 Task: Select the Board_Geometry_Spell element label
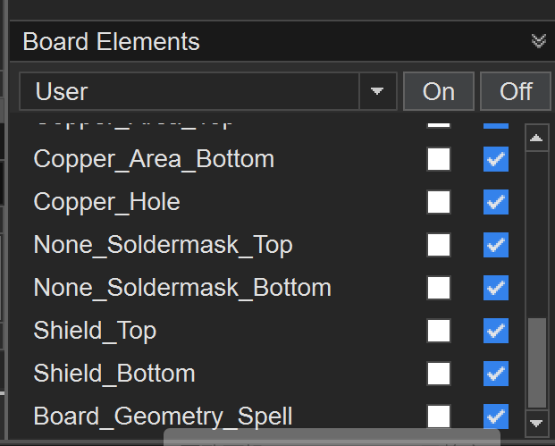[163, 417]
